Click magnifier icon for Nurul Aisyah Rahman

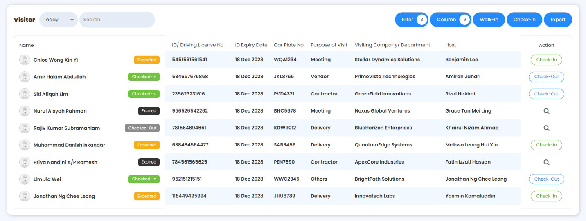(546, 111)
